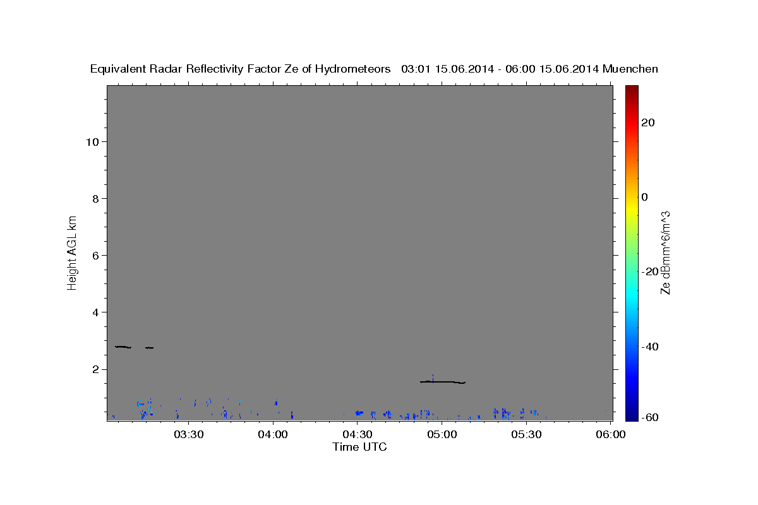Screen dimensions: 758x505
Task: Click the height tick label 8
Action: click(95, 198)
